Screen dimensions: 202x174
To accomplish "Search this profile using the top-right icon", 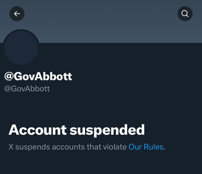I will [185, 14].
